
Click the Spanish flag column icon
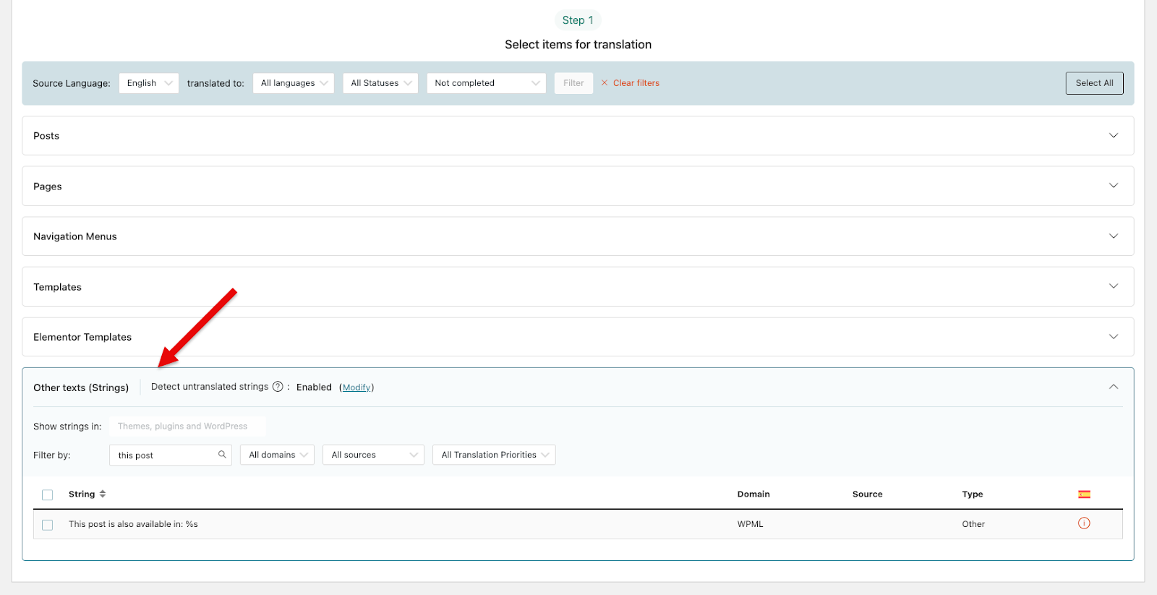1084,495
